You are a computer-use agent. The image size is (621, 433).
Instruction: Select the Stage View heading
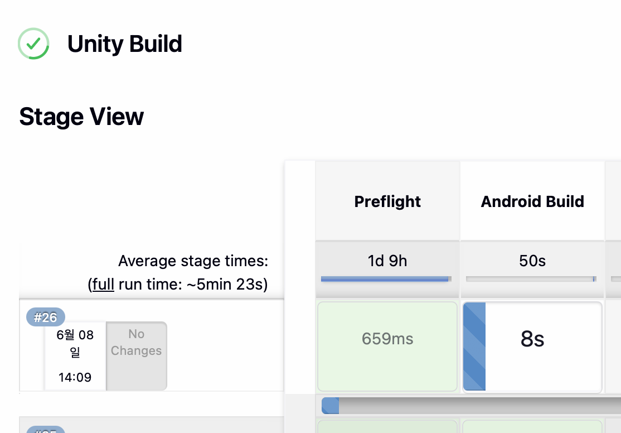coord(81,117)
